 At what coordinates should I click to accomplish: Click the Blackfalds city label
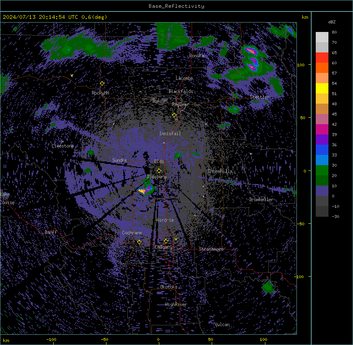pos(181,91)
